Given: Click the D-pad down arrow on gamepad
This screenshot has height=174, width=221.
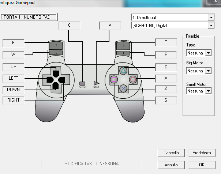Looking at the screenshot, I should (56, 86).
